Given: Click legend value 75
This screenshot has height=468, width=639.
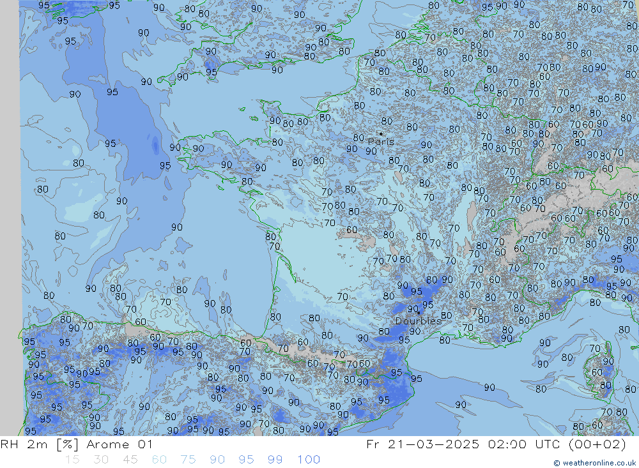Looking at the screenshot, I should pyautogui.click(x=189, y=460).
